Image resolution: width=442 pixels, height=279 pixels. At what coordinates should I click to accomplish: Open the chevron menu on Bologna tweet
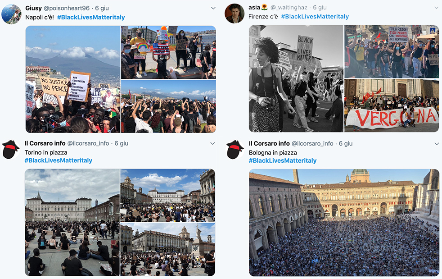437,144
